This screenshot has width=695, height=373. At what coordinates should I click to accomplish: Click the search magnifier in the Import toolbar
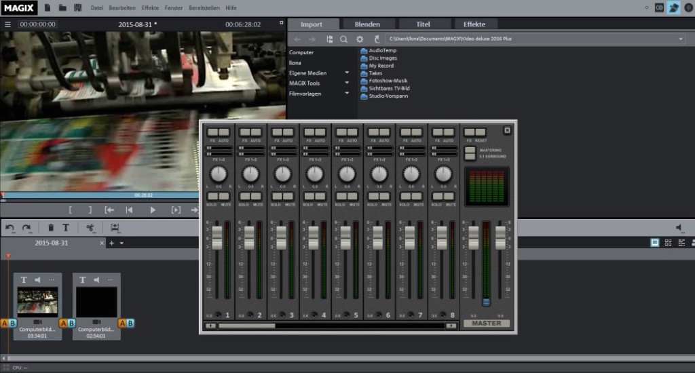click(x=343, y=39)
